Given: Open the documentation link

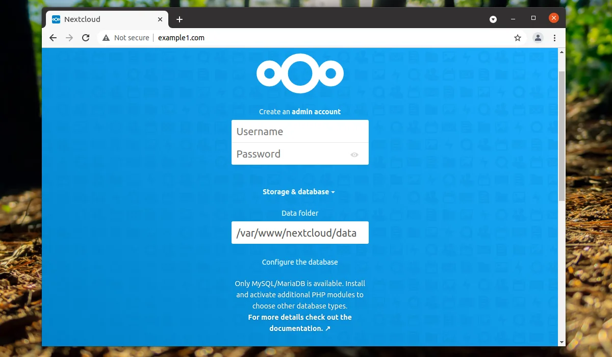Looking at the screenshot, I should coord(300,323).
